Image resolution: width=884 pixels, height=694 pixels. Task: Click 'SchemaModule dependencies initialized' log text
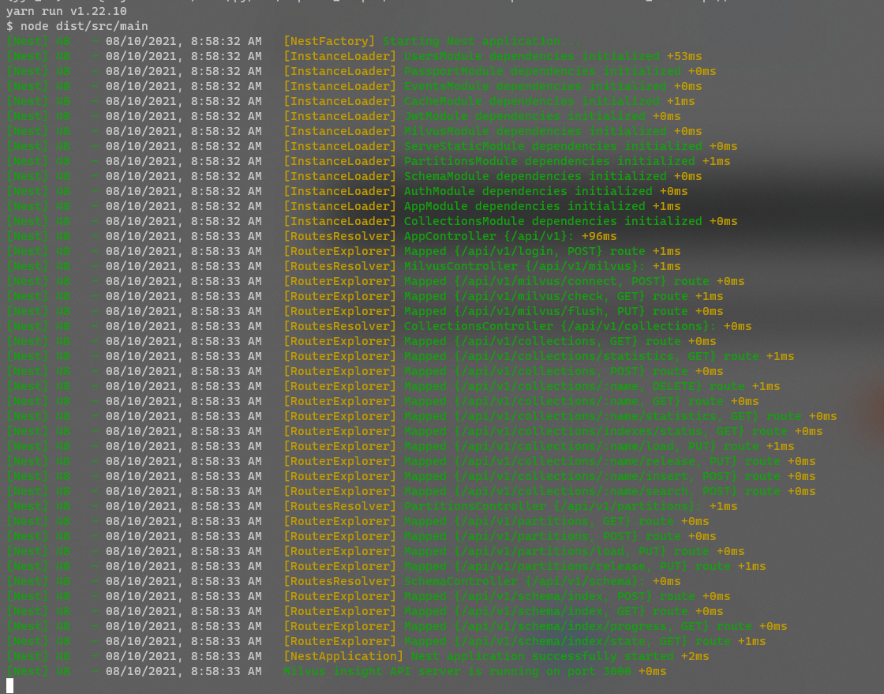[535, 176]
